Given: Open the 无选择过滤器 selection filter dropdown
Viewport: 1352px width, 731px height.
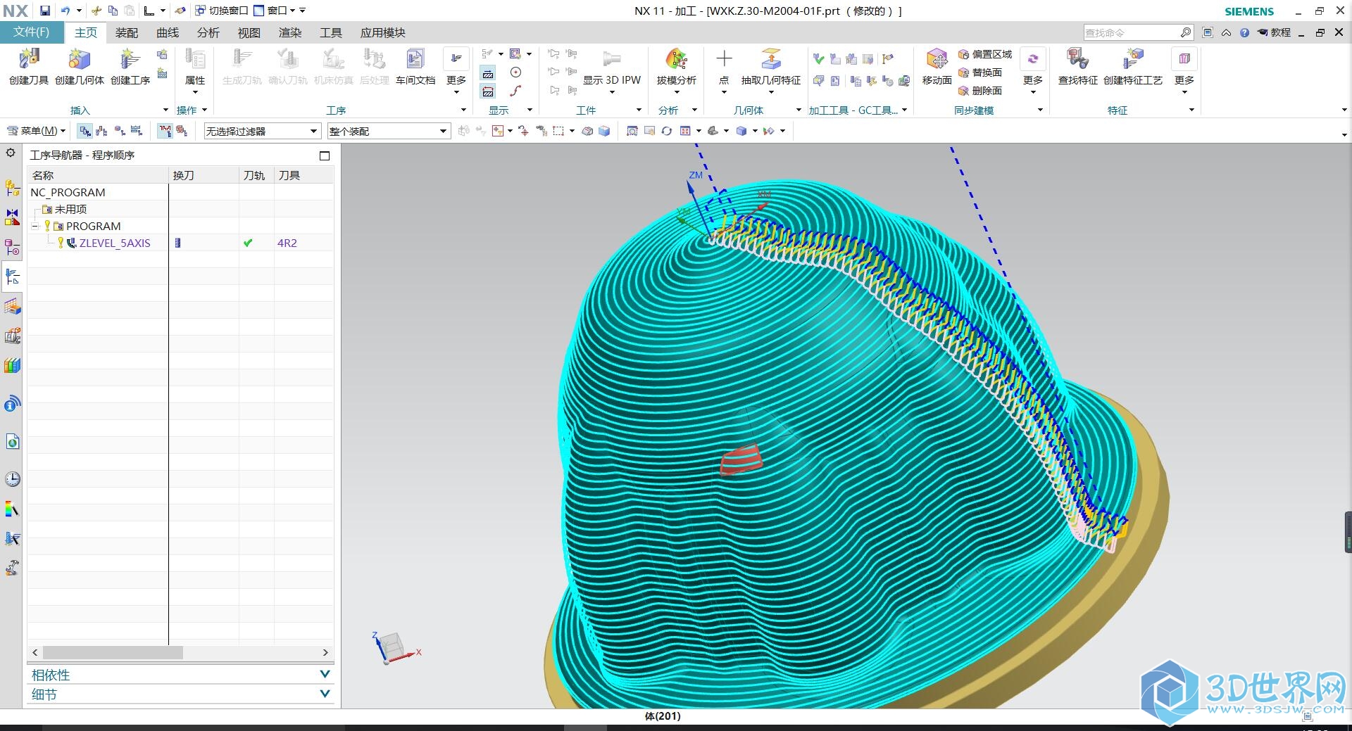Looking at the screenshot, I should (x=262, y=131).
